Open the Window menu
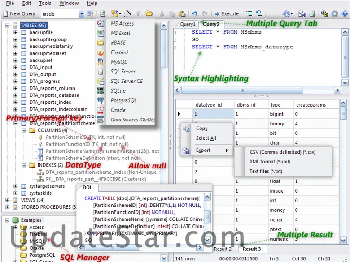The height and width of the screenshot is (262, 350). point(69,3)
